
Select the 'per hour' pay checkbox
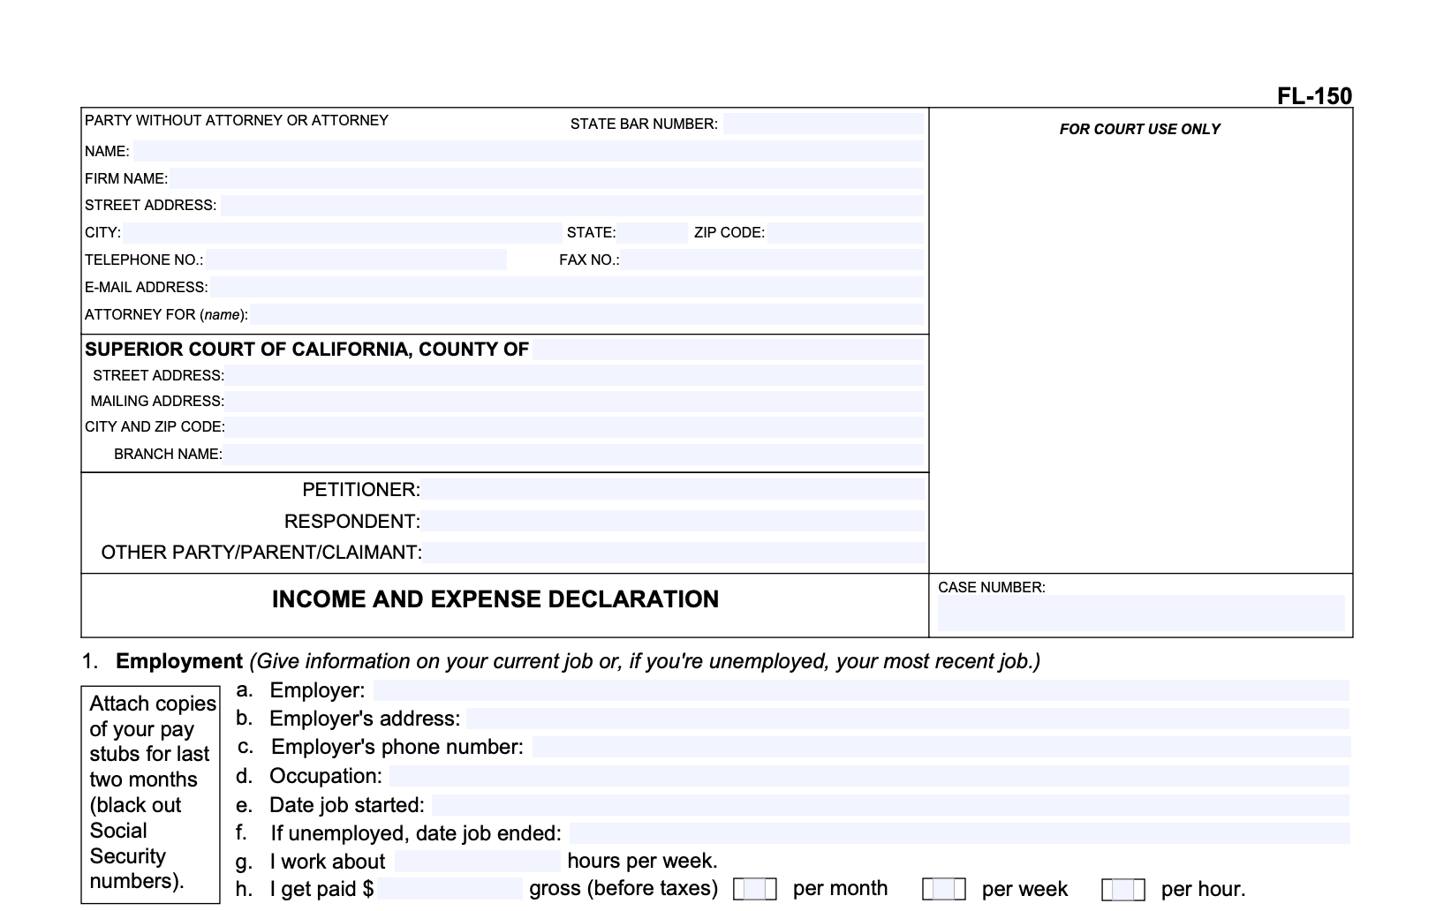coord(1122,889)
